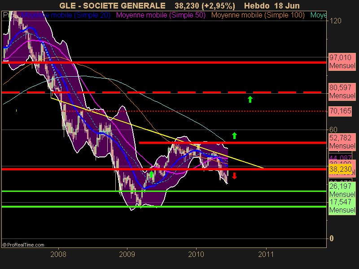Click the green up arrow on mid-2009 candles
The height and width of the screenshot is (269, 359).
click(x=151, y=174)
